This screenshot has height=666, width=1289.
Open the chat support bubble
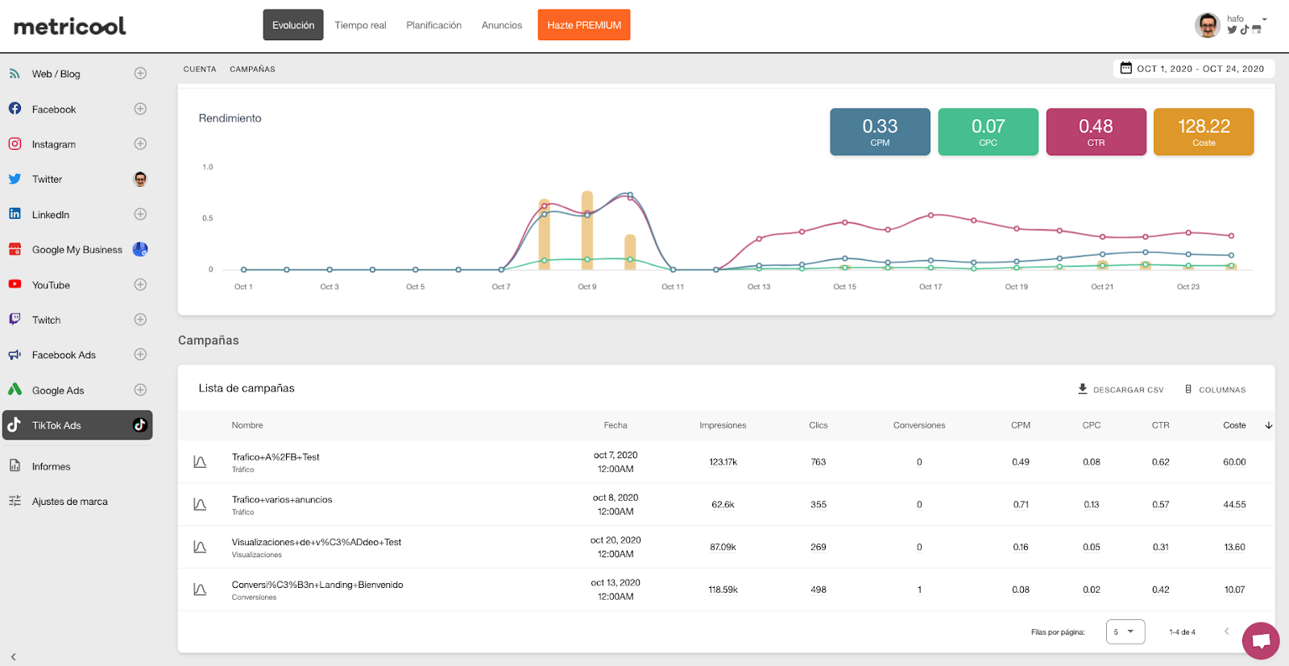point(1261,641)
